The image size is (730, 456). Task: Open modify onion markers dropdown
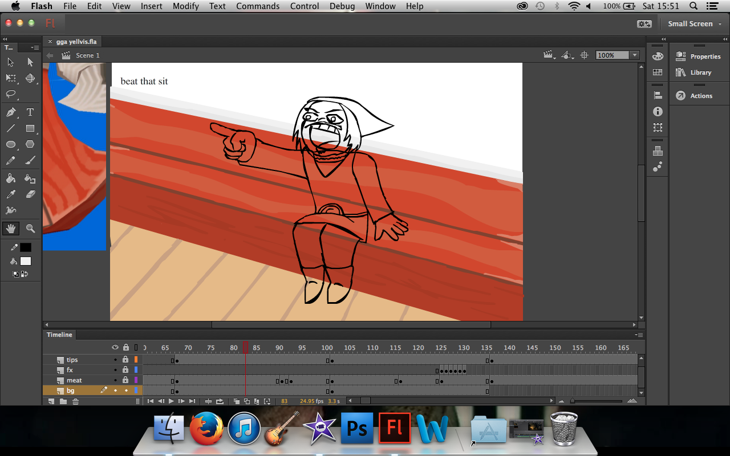point(267,401)
